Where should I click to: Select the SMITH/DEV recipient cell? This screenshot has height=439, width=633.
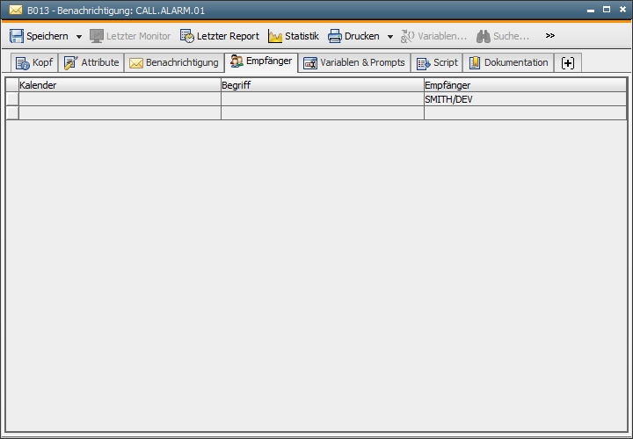(x=524, y=99)
